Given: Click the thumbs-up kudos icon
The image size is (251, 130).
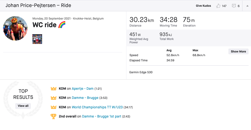Looking at the screenshot, I should tap(218, 6).
